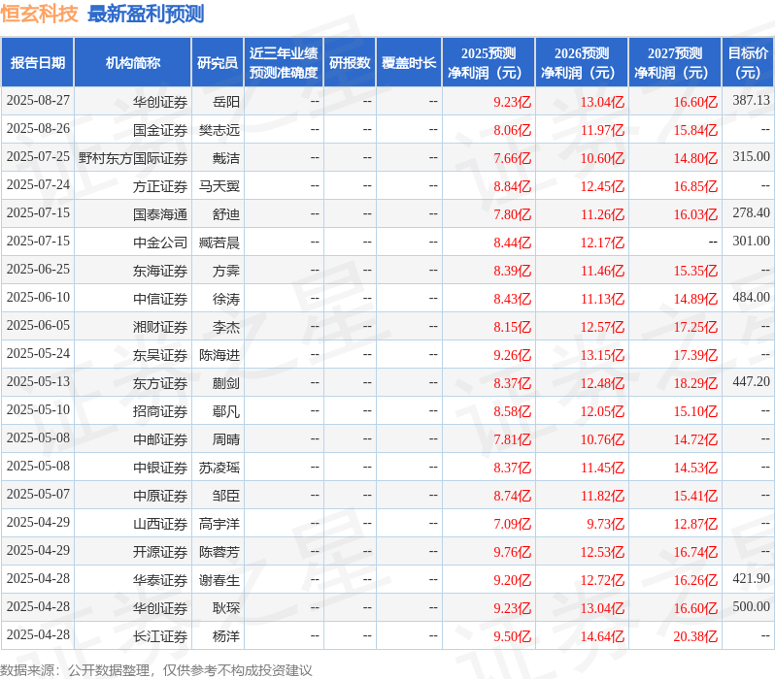Select the 研报数 column header
This screenshot has width=775, height=679.
350,62
